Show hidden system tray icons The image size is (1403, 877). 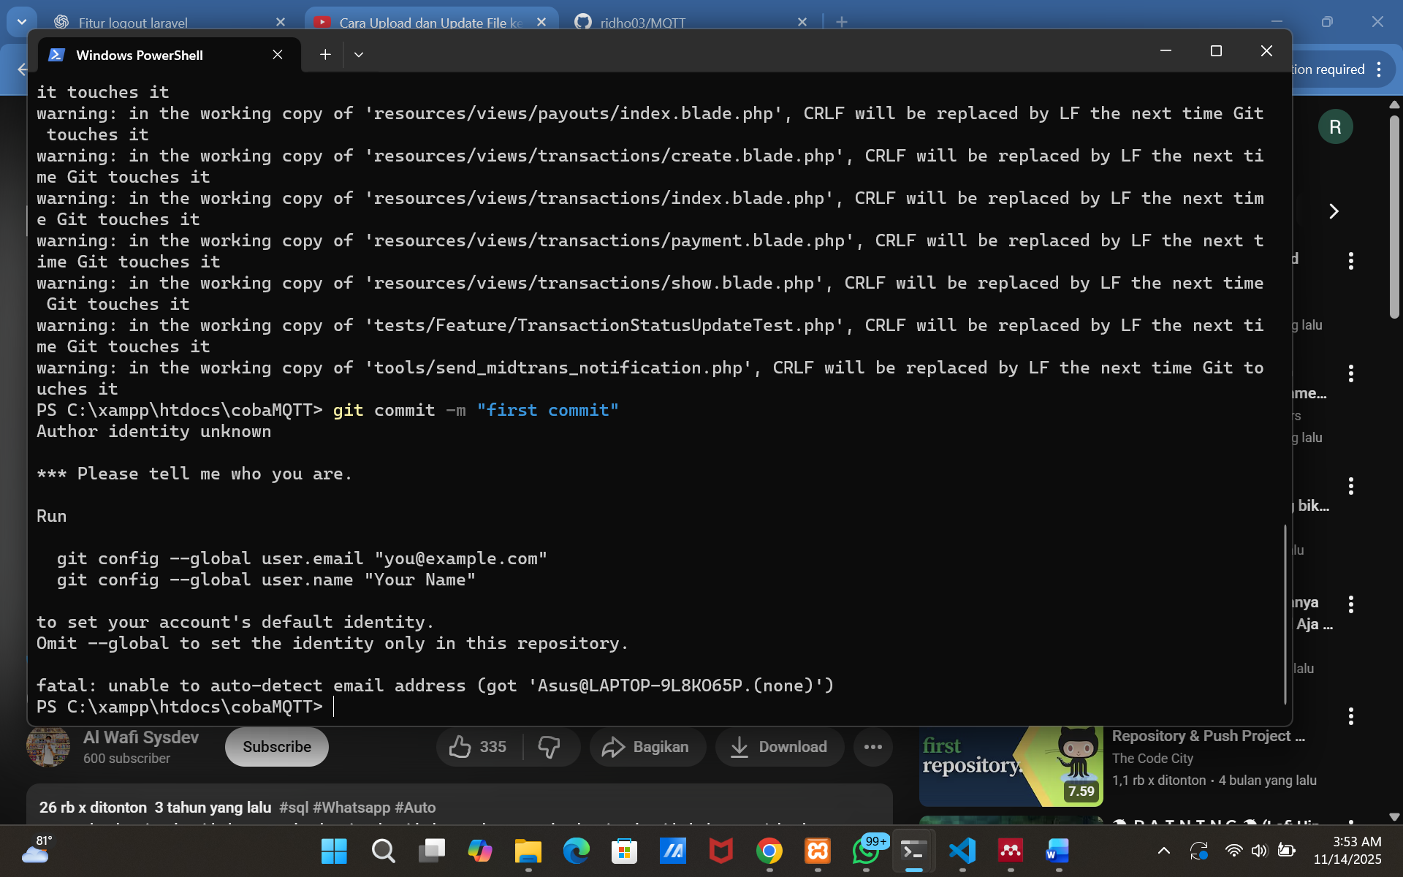[1164, 851]
